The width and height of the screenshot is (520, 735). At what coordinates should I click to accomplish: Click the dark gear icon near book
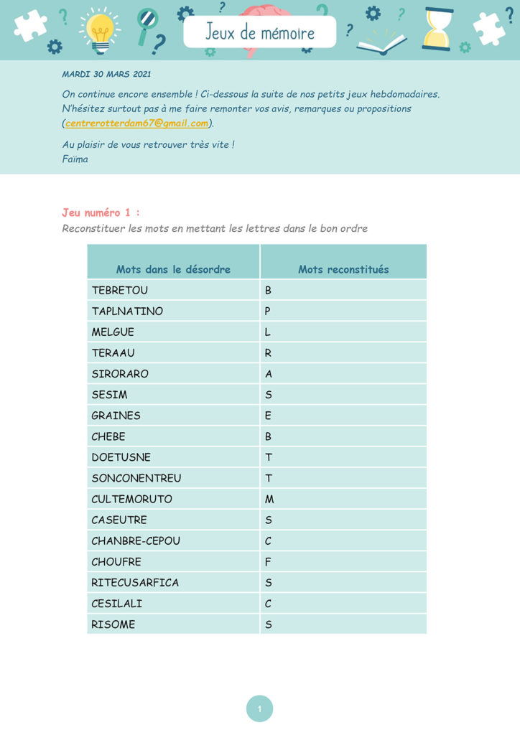(x=373, y=14)
